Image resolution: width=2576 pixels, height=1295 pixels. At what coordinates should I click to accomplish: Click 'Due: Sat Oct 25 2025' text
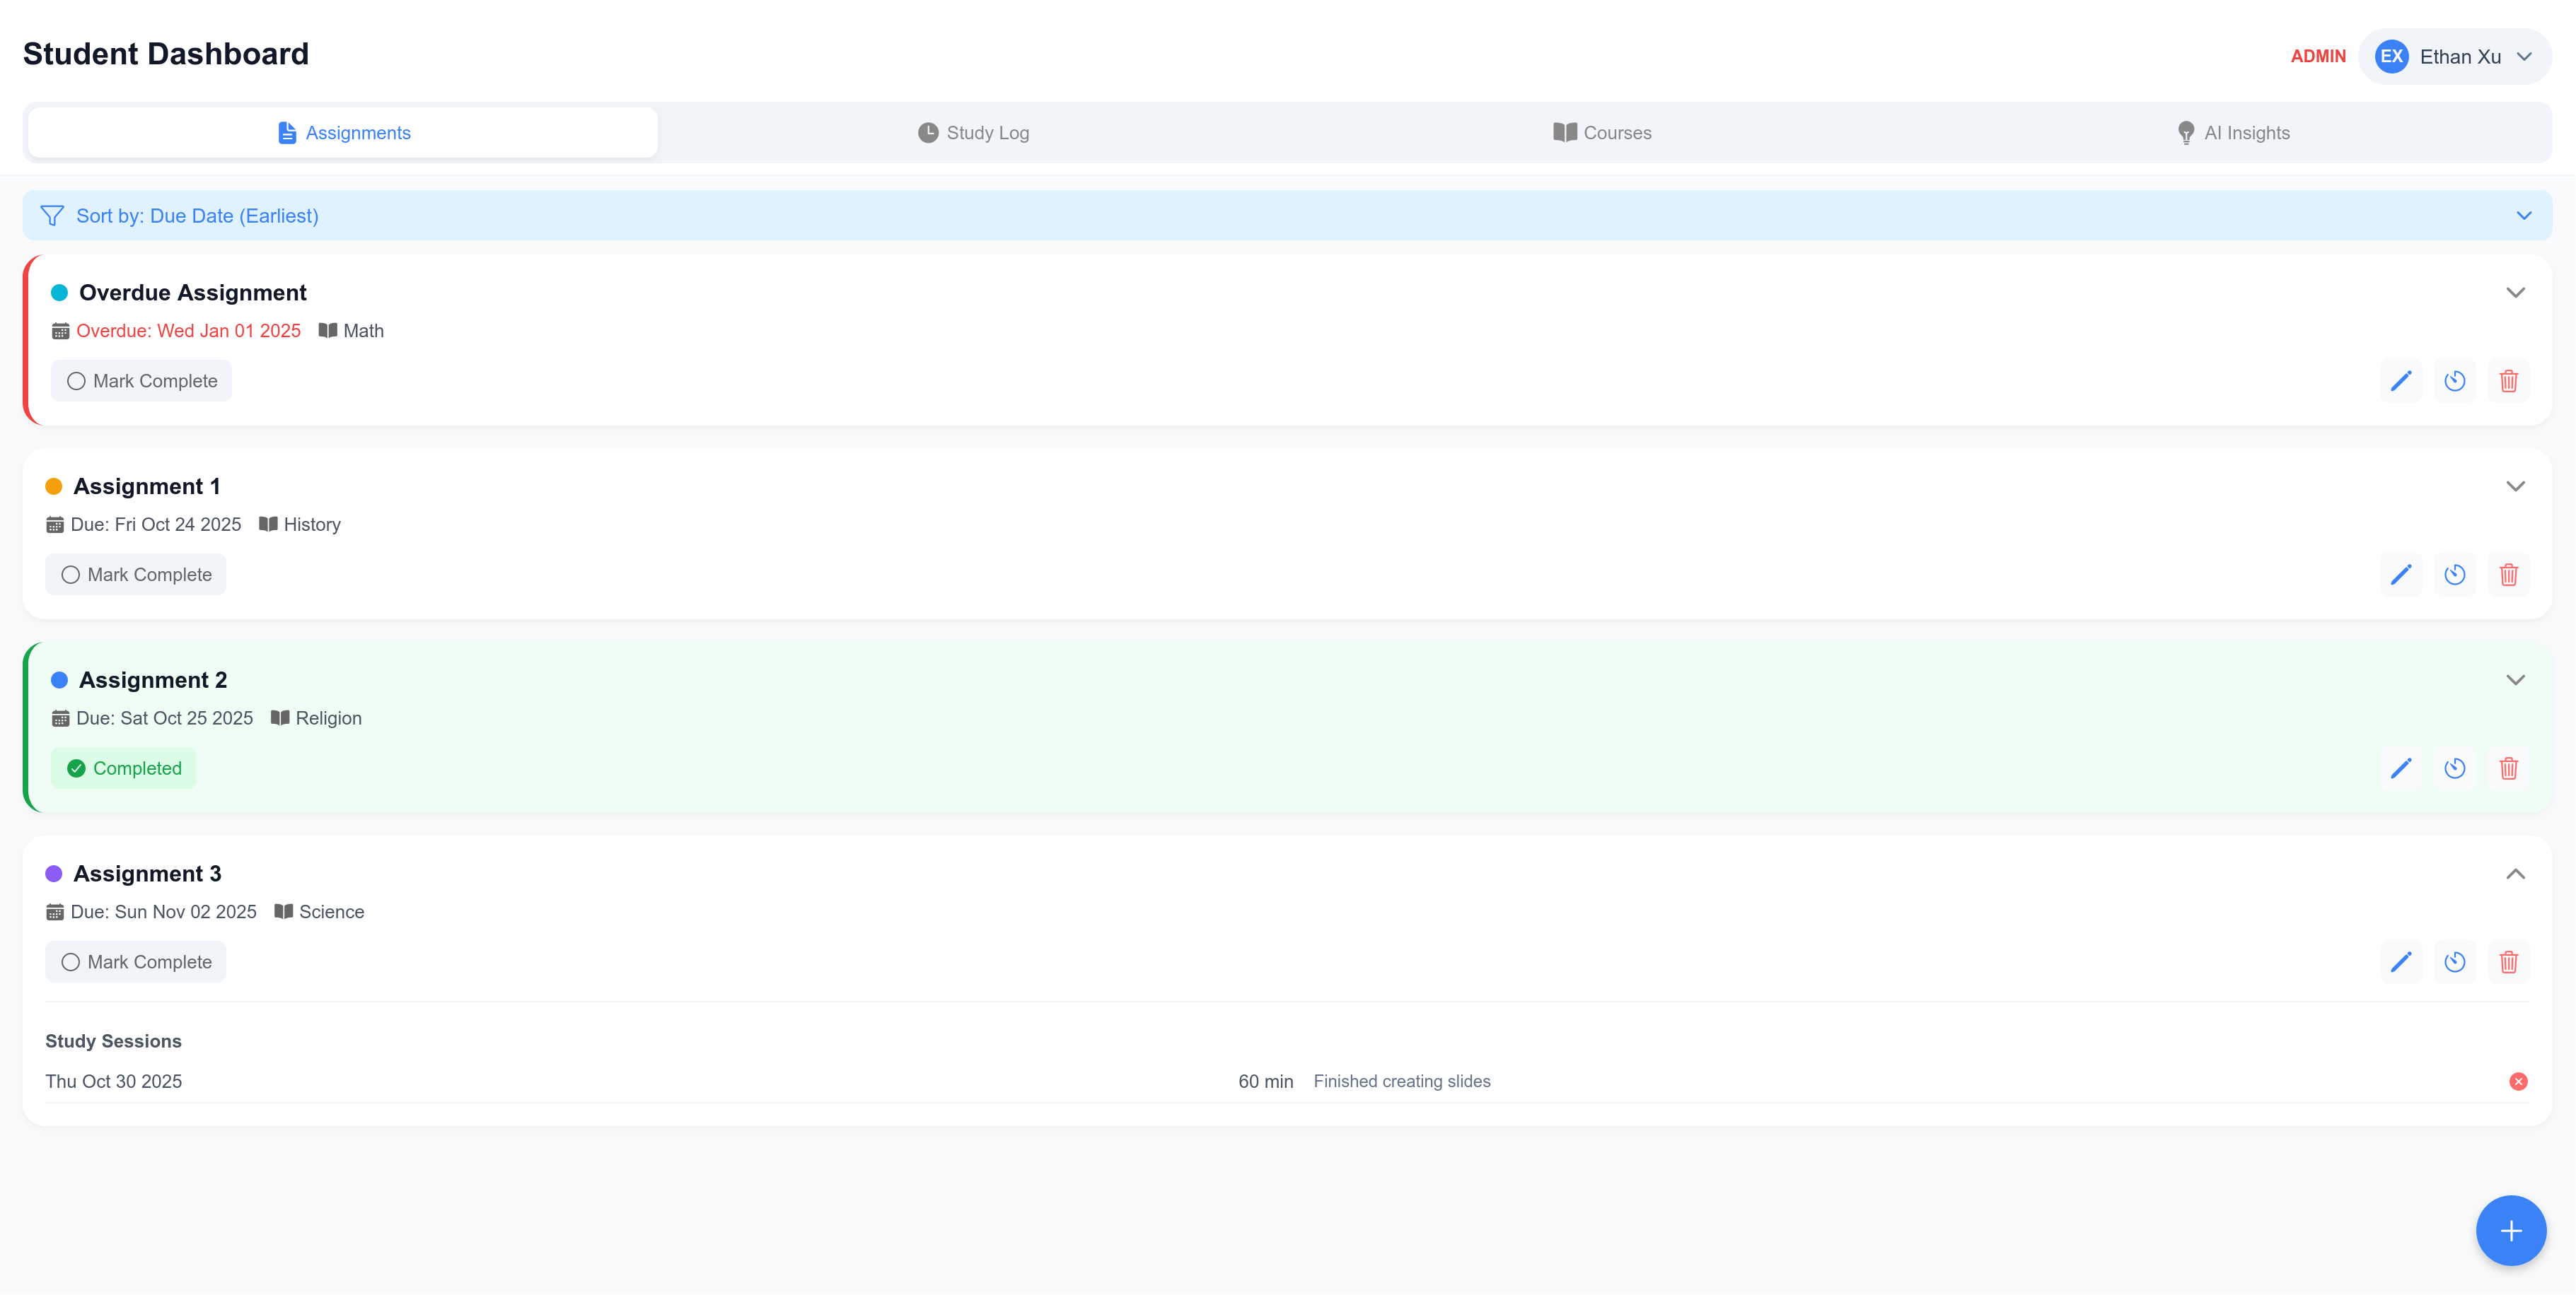coord(165,718)
